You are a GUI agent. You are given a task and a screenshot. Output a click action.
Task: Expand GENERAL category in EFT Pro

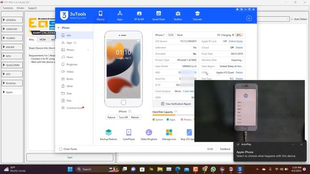pos(12,20)
